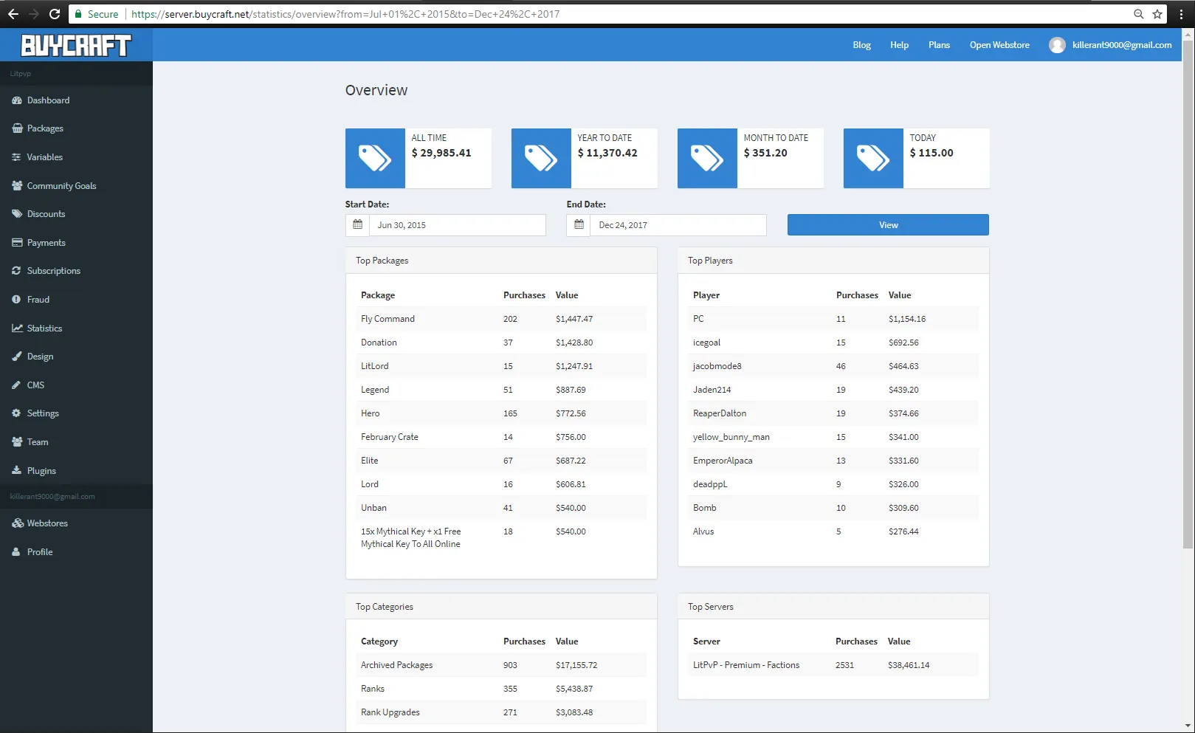
Task: Click the Discounts tags icon
Action: (x=16, y=214)
